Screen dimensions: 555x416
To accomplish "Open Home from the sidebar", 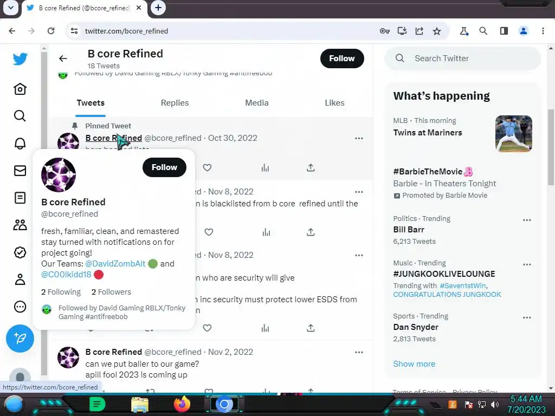I will click(20, 89).
